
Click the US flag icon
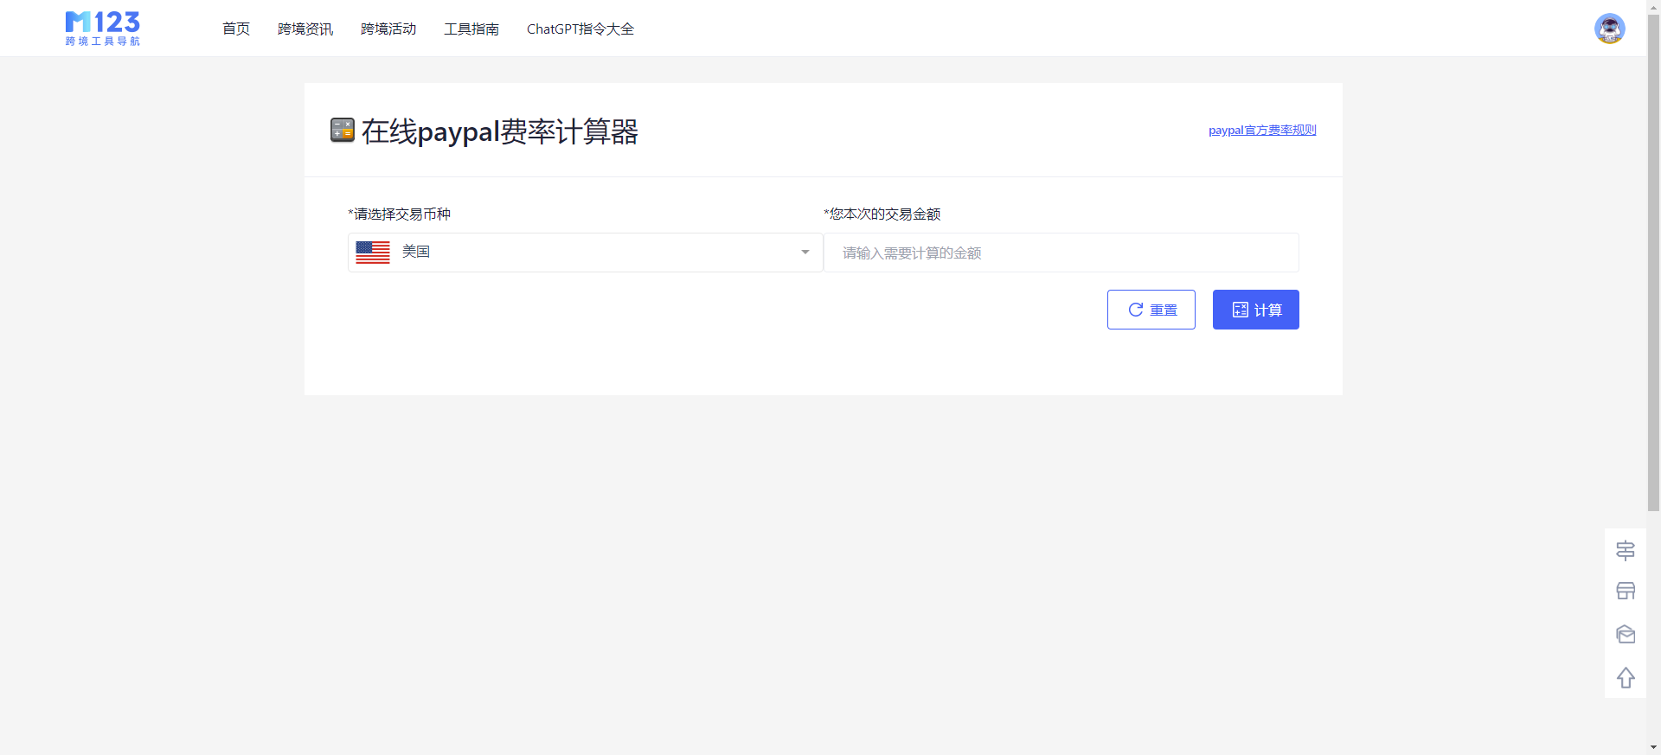373,253
